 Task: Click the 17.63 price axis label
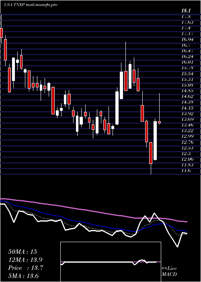click(x=187, y=23)
